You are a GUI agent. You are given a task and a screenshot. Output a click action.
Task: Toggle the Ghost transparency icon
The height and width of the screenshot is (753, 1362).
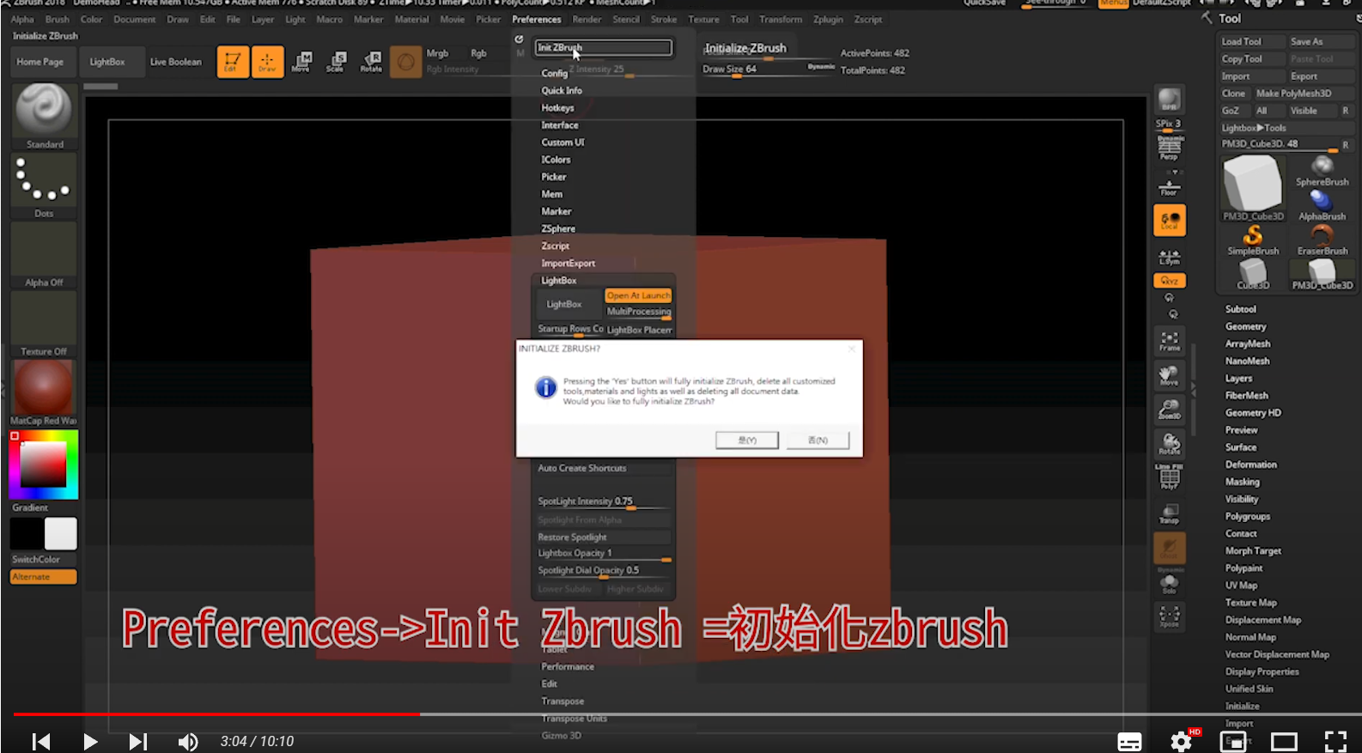1170,548
